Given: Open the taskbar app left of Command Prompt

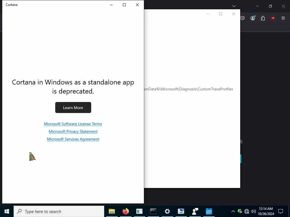Looking at the screenshot, I should coord(139,211).
